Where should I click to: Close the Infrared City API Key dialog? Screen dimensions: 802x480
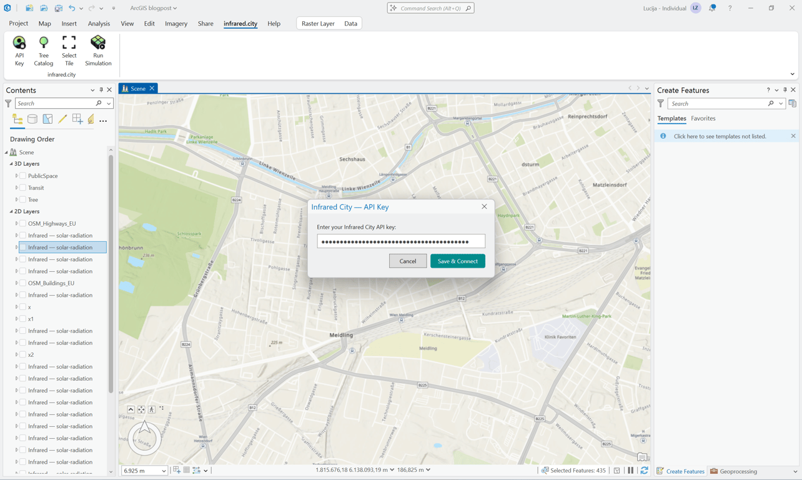484,207
